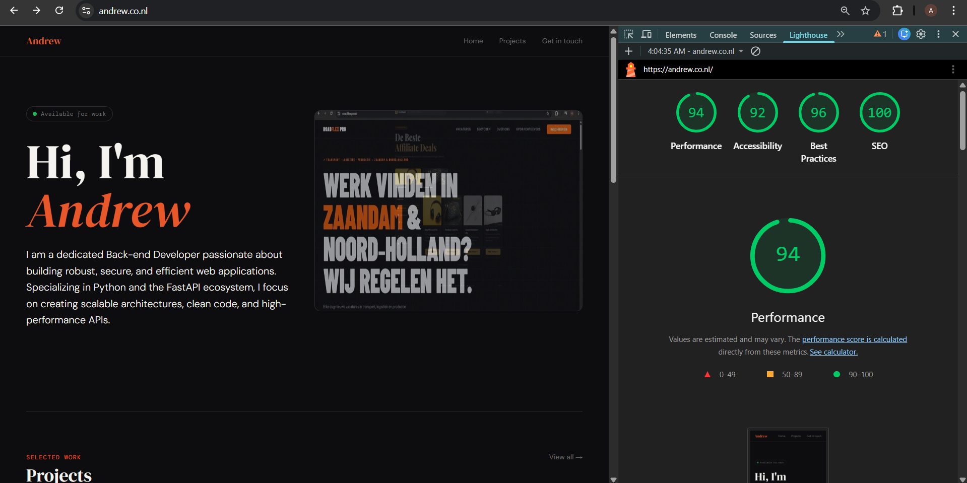Viewport: 967px width, 483px height.
Task: Open the Lighthouse report tools menu
Action: (953, 70)
